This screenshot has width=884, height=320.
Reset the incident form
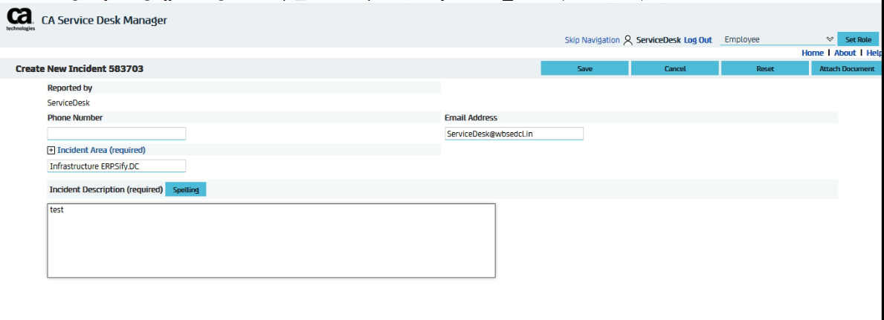click(765, 69)
